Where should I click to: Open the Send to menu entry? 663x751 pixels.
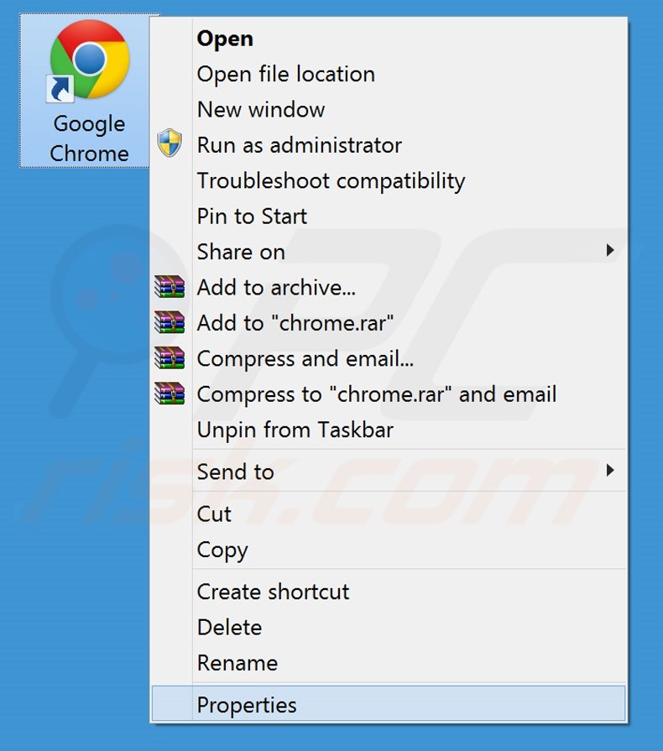pyautogui.click(x=389, y=472)
